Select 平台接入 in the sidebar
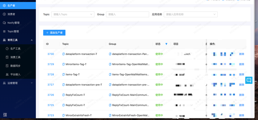 click(x=18, y=75)
